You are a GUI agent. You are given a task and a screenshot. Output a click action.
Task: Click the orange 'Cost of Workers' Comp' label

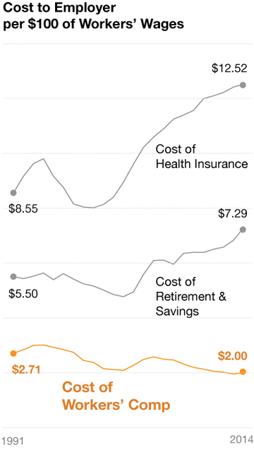(116, 396)
